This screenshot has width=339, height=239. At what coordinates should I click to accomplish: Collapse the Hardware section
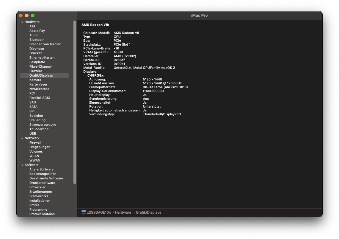click(x=22, y=22)
